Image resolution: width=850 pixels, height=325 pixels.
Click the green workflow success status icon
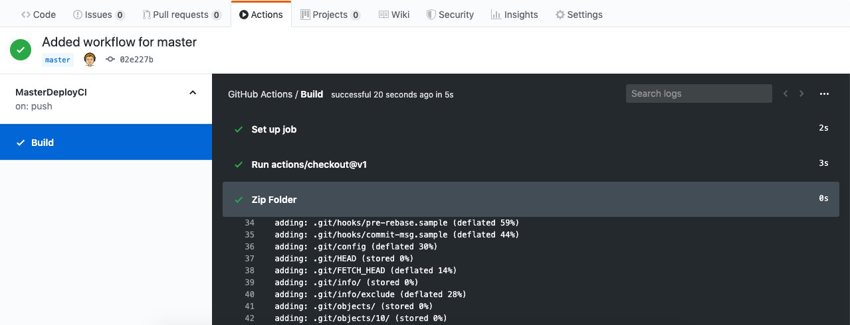point(21,50)
